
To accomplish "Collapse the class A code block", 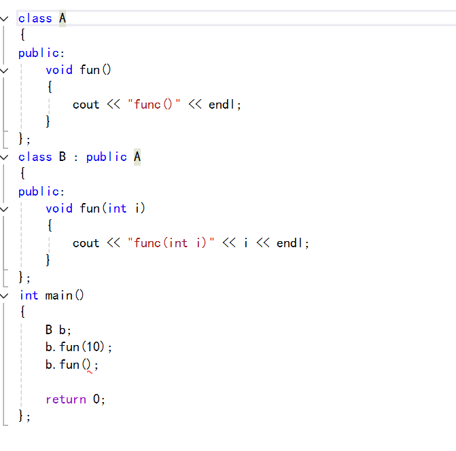I will tap(4, 19).
